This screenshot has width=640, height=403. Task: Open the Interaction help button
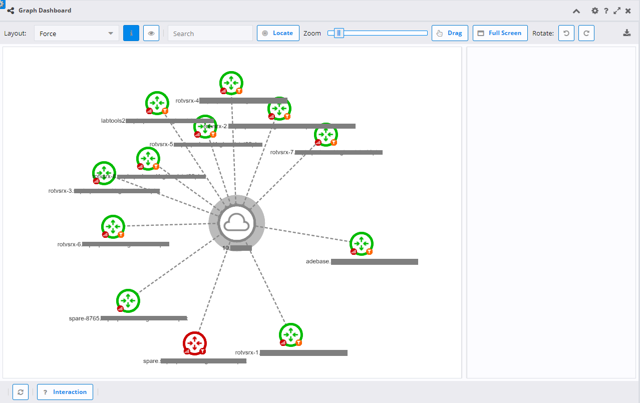pyautogui.click(x=65, y=392)
